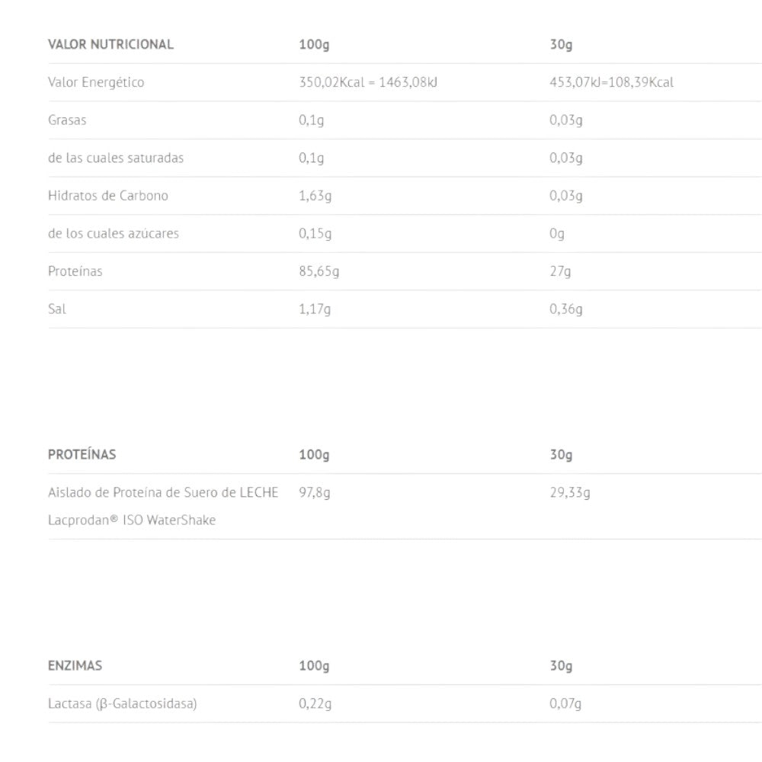
Task: Click the ENZIMAS section heading
Action: click(75, 666)
